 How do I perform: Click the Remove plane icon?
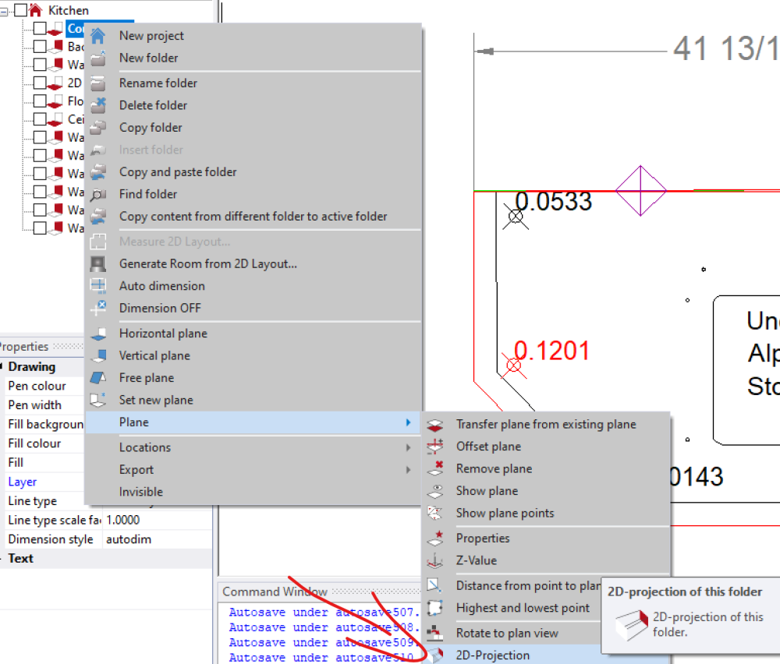(434, 468)
